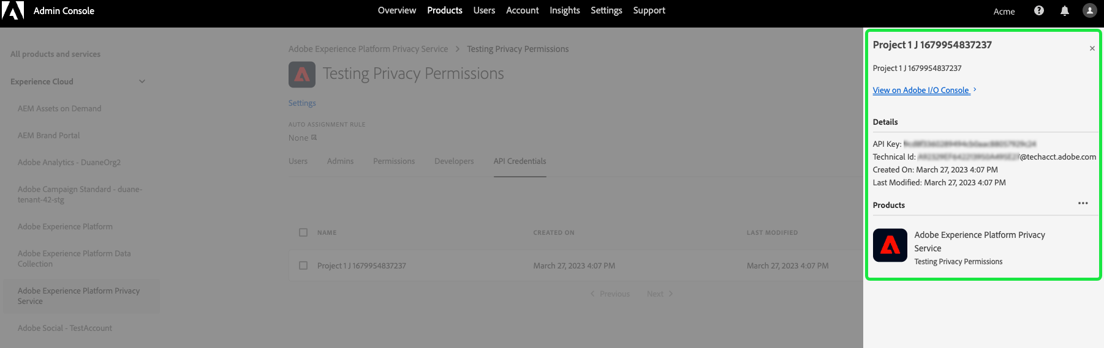Open View on Adobe I/O Console link

click(921, 91)
